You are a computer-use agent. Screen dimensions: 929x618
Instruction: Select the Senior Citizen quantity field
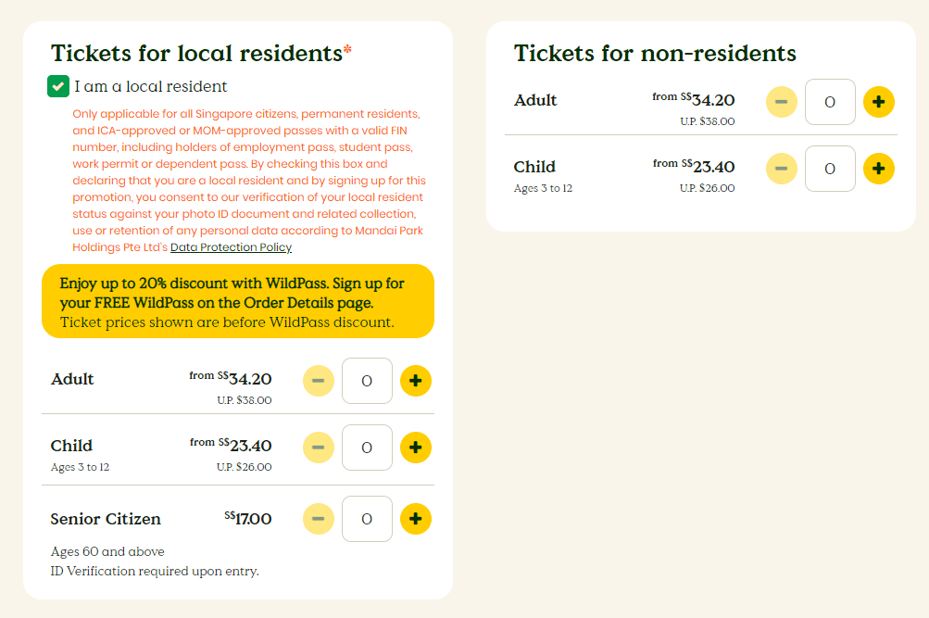(367, 519)
